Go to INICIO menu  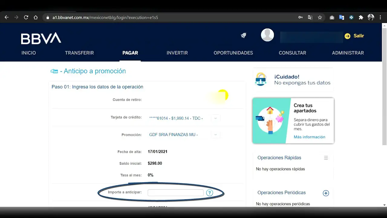click(x=29, y=53)
